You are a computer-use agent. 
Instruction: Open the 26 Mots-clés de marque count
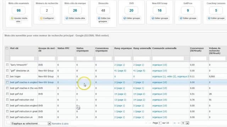coord(75,10)
